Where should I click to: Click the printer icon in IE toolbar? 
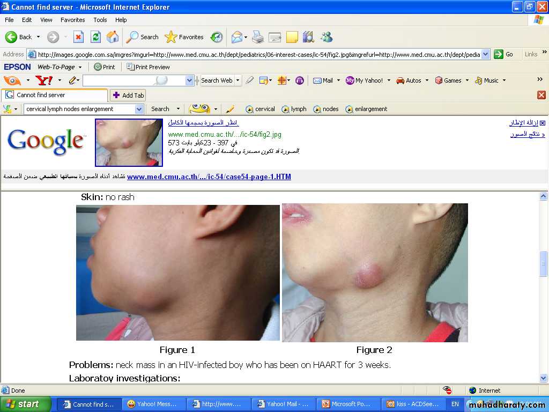coord(258,37)
